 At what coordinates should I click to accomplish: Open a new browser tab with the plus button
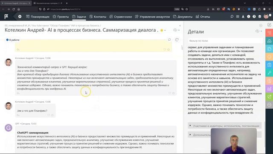click(67, 3)
